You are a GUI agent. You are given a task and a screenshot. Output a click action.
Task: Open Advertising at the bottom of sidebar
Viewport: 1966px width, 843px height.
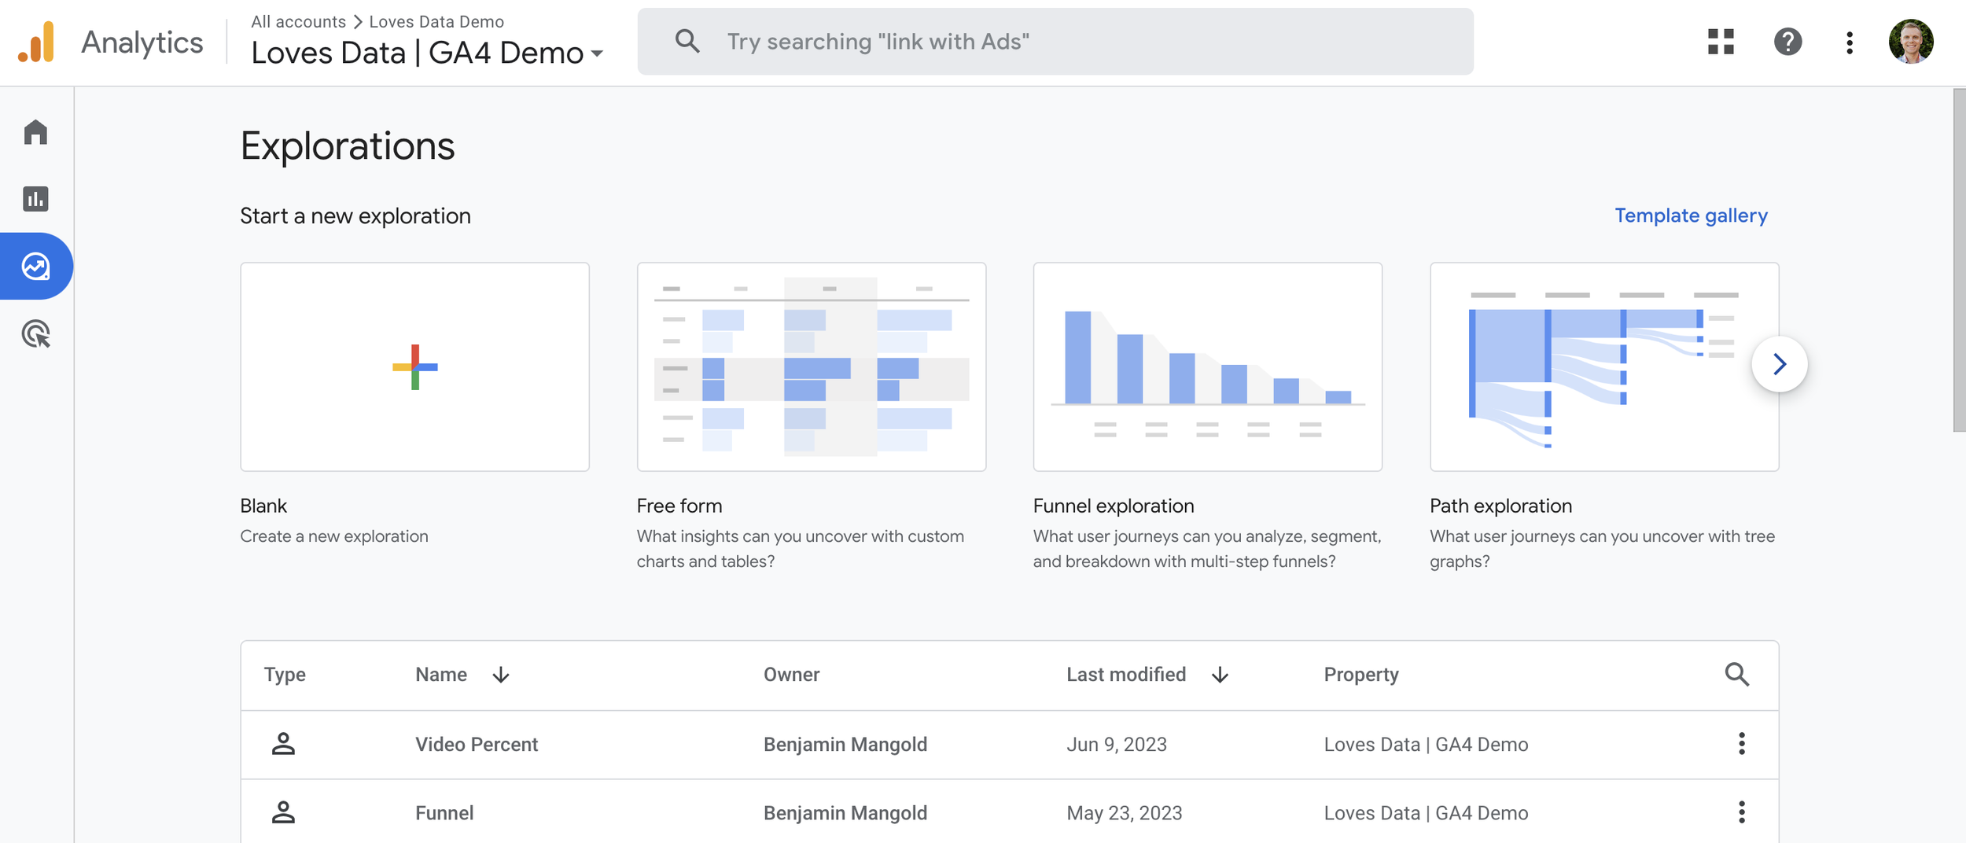(35, 333)
